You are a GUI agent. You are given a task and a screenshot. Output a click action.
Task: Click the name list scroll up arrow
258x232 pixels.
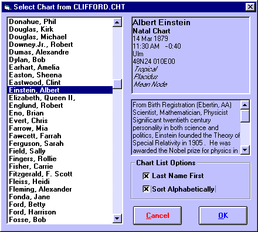(117, 22)
